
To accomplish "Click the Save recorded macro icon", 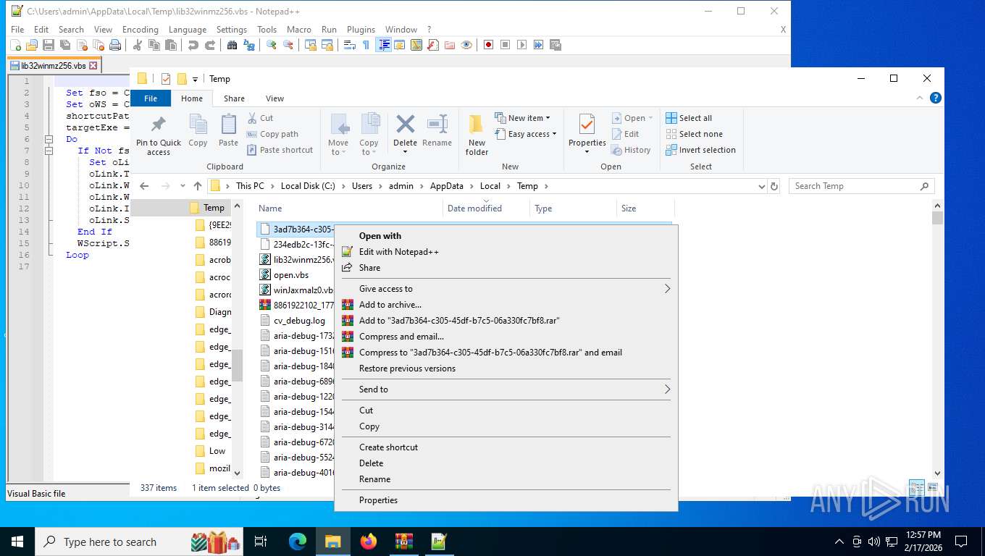I will pos(555,45).
